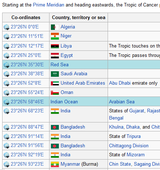Follow the Indian Ocean link
This screenshot has height=170, width=160.
(x=64, y=102)
